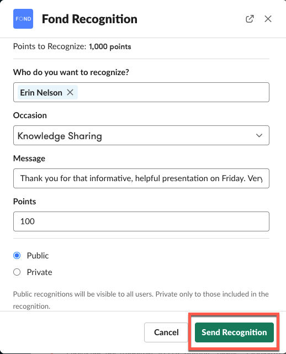This screenshot has width=286, height=354.
Task: Click the Occasion field label
Action: [30, 115]
